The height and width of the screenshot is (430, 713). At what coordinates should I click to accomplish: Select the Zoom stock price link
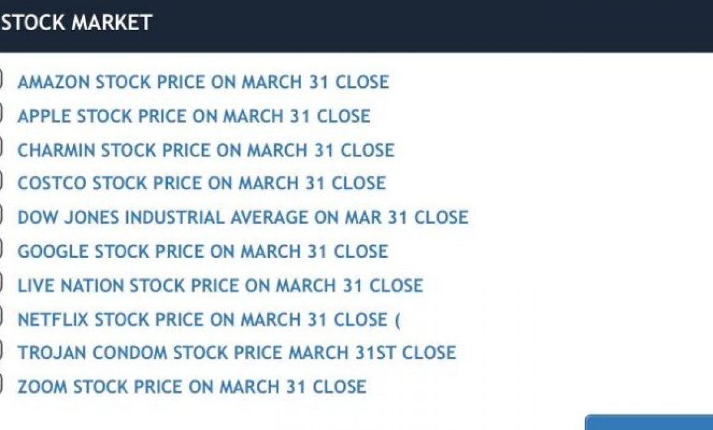(191, 387)
